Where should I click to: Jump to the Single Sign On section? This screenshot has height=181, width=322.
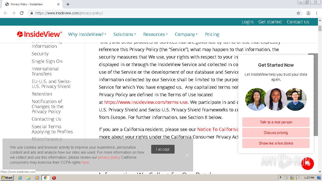47,61
